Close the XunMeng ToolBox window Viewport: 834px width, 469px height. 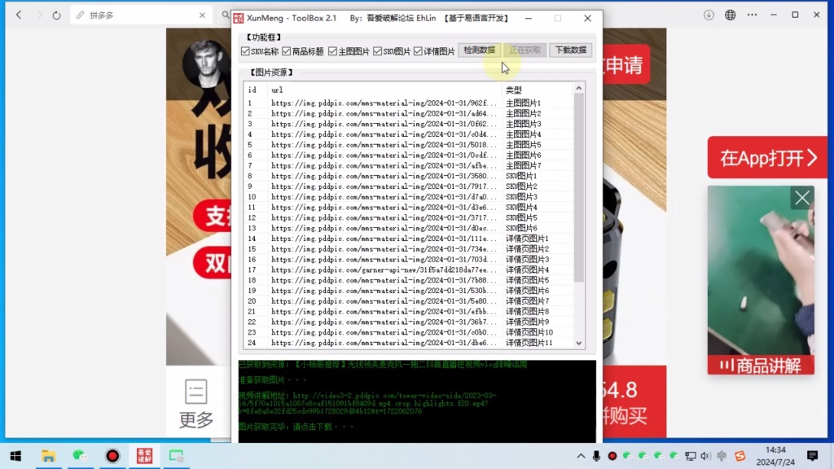pyautogui.click(x=587, y=18)
